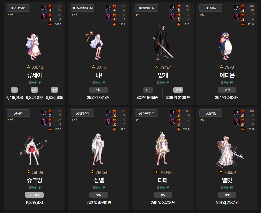Click the purple boss icon on 얕게's card
This screenshot has width=261, height=213.
click(x=173, y=17)
